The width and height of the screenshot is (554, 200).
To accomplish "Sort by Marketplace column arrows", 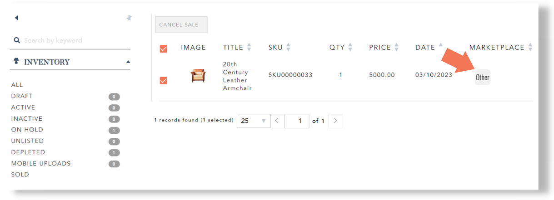I will coord(530,47).
